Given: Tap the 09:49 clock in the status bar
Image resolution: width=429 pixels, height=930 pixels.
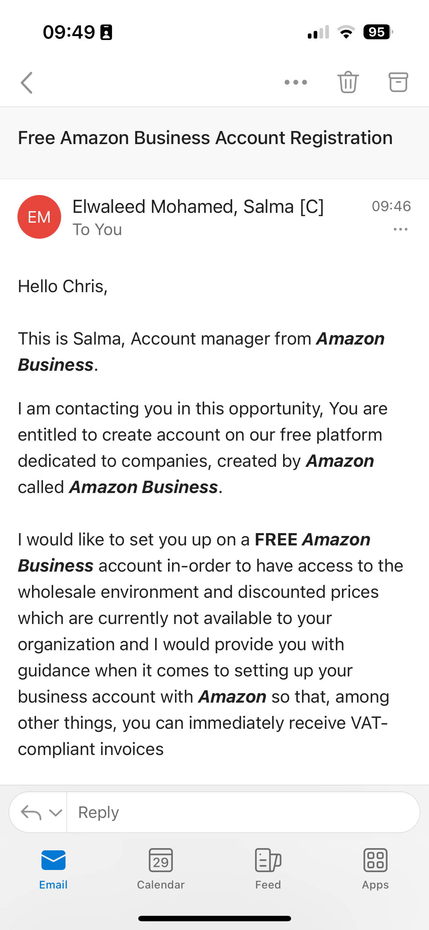Looking at the screenshot, I should point(69,32).
